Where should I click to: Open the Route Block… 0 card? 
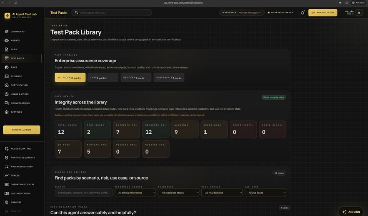point(273,130)
